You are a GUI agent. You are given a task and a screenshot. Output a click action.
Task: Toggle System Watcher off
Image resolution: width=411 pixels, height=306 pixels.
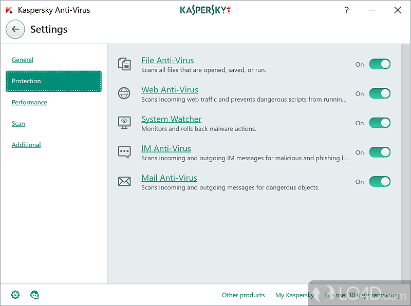(380, 123)
